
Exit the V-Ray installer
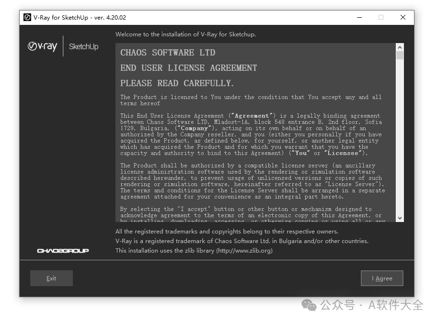51,278
